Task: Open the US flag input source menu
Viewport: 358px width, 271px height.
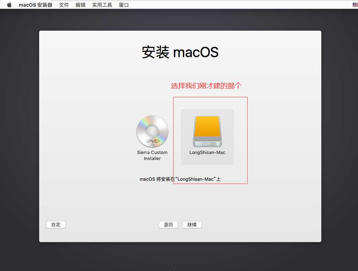Action: pyautogui.click(x=355, y=5)
